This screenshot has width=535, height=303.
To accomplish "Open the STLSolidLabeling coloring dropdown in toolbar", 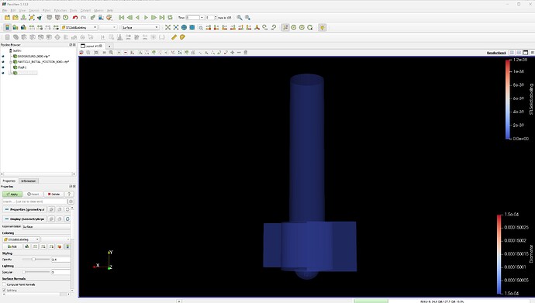I will [79, 28].
